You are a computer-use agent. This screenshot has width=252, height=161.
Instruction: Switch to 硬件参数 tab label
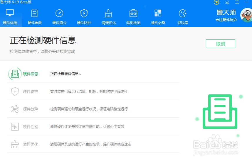(x=35, y=23)
